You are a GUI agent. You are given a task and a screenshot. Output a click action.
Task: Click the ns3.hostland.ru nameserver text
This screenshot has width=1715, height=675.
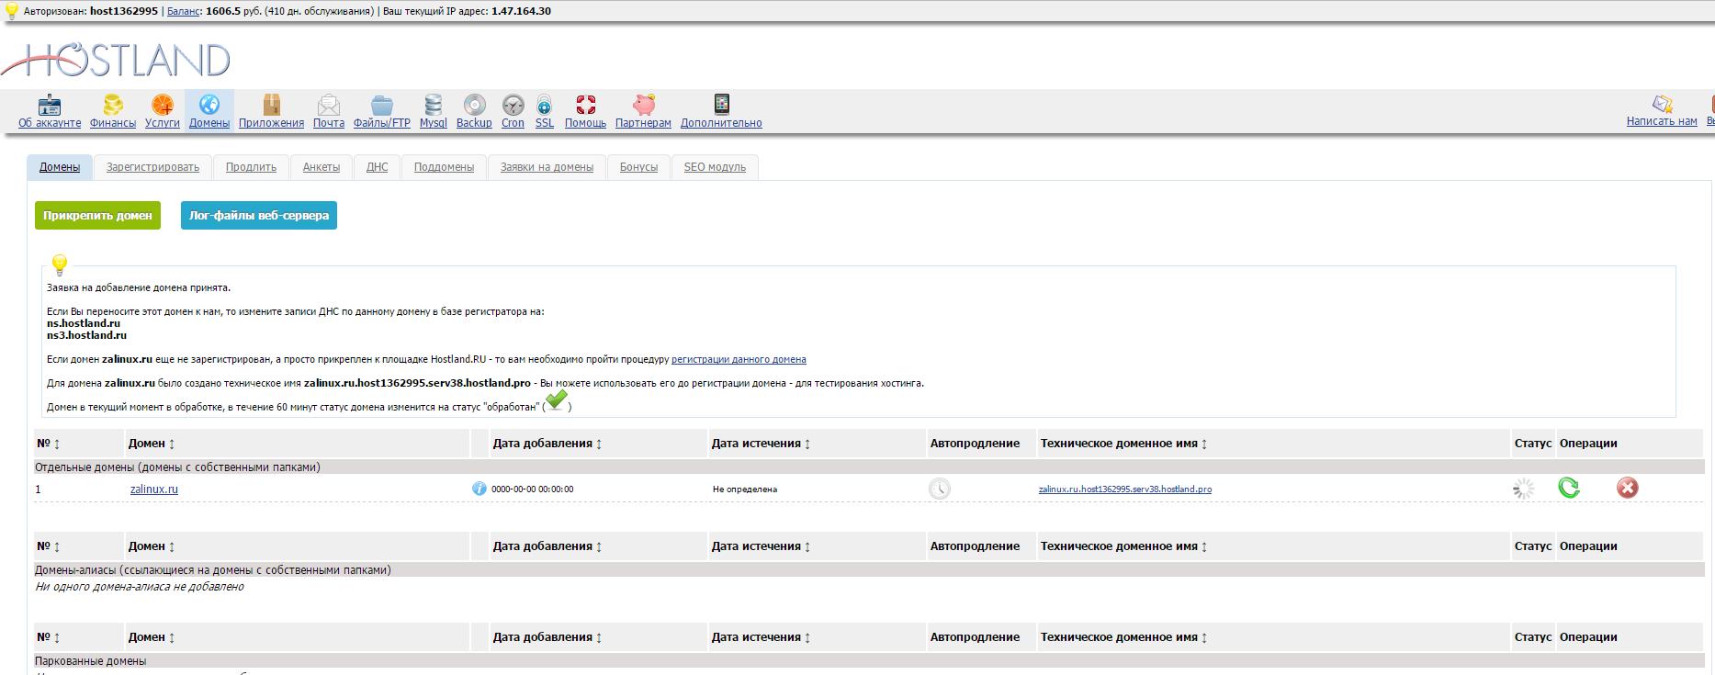pos(86,335)
